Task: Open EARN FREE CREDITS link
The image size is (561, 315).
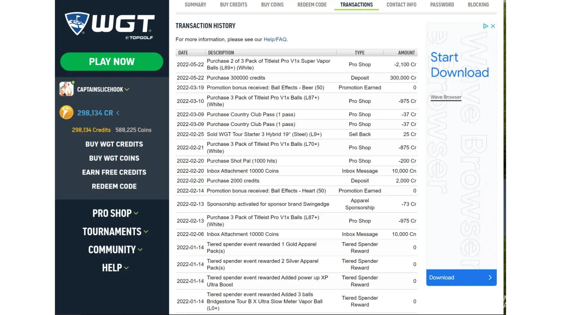Action: (x=114, y=172)
